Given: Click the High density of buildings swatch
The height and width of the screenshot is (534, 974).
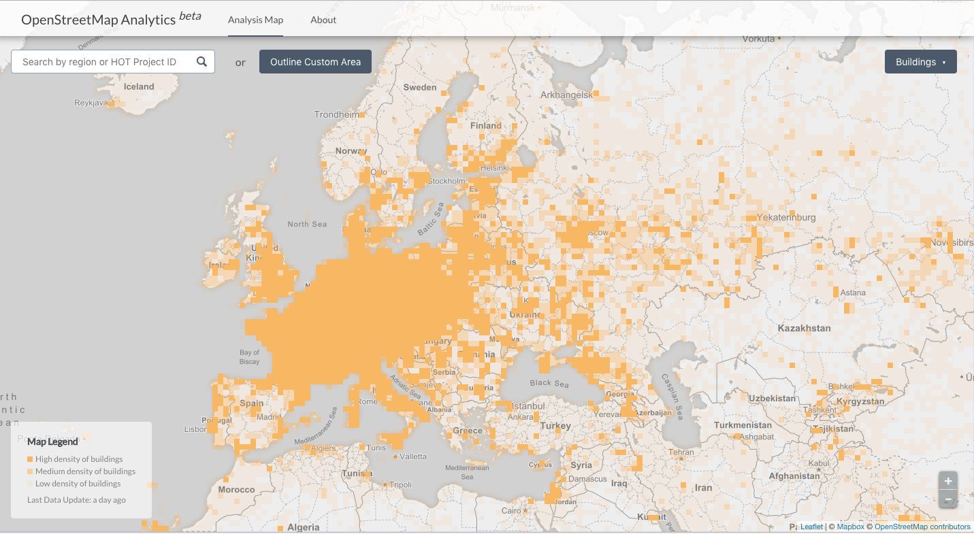Looking at the screenshot, I should tap(30, 459).
